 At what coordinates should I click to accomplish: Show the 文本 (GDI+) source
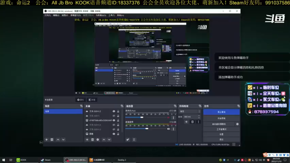pos(114,116)
